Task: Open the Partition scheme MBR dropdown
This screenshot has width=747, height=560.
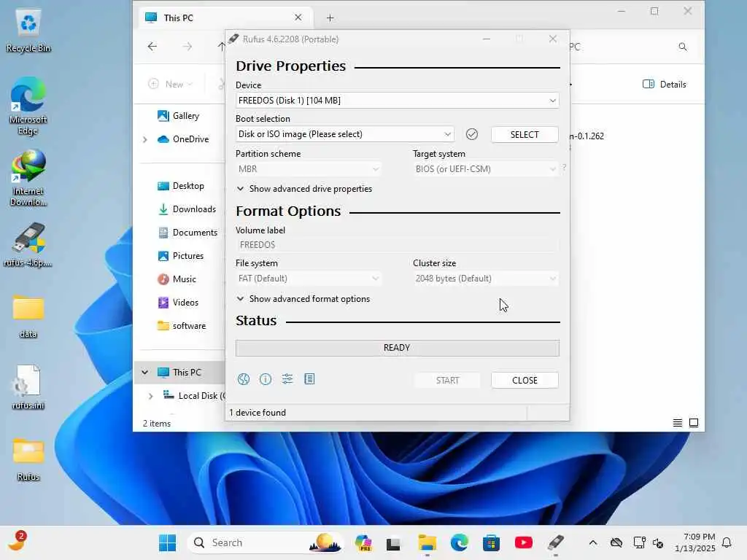Action: 309,169
